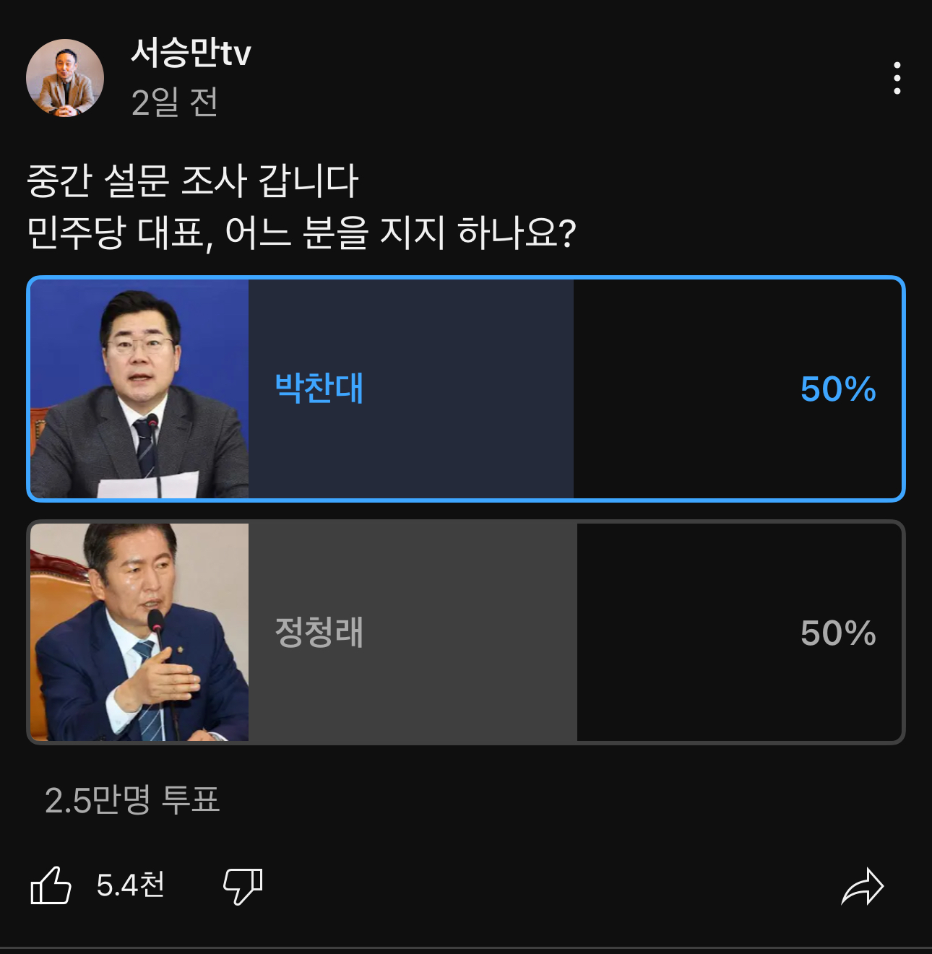Select the 박찬대 poll option label
Screen dimensions: 932x954
(319, 389)
